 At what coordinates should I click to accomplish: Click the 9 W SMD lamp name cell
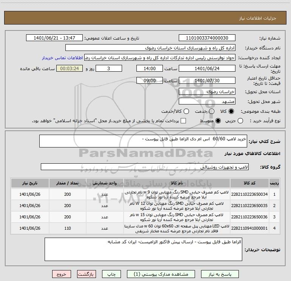(x=177, y=195)
